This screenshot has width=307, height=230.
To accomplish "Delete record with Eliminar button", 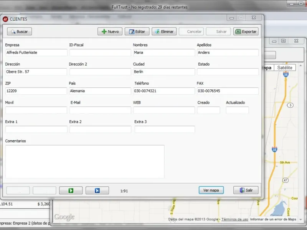I will point(164,31).
